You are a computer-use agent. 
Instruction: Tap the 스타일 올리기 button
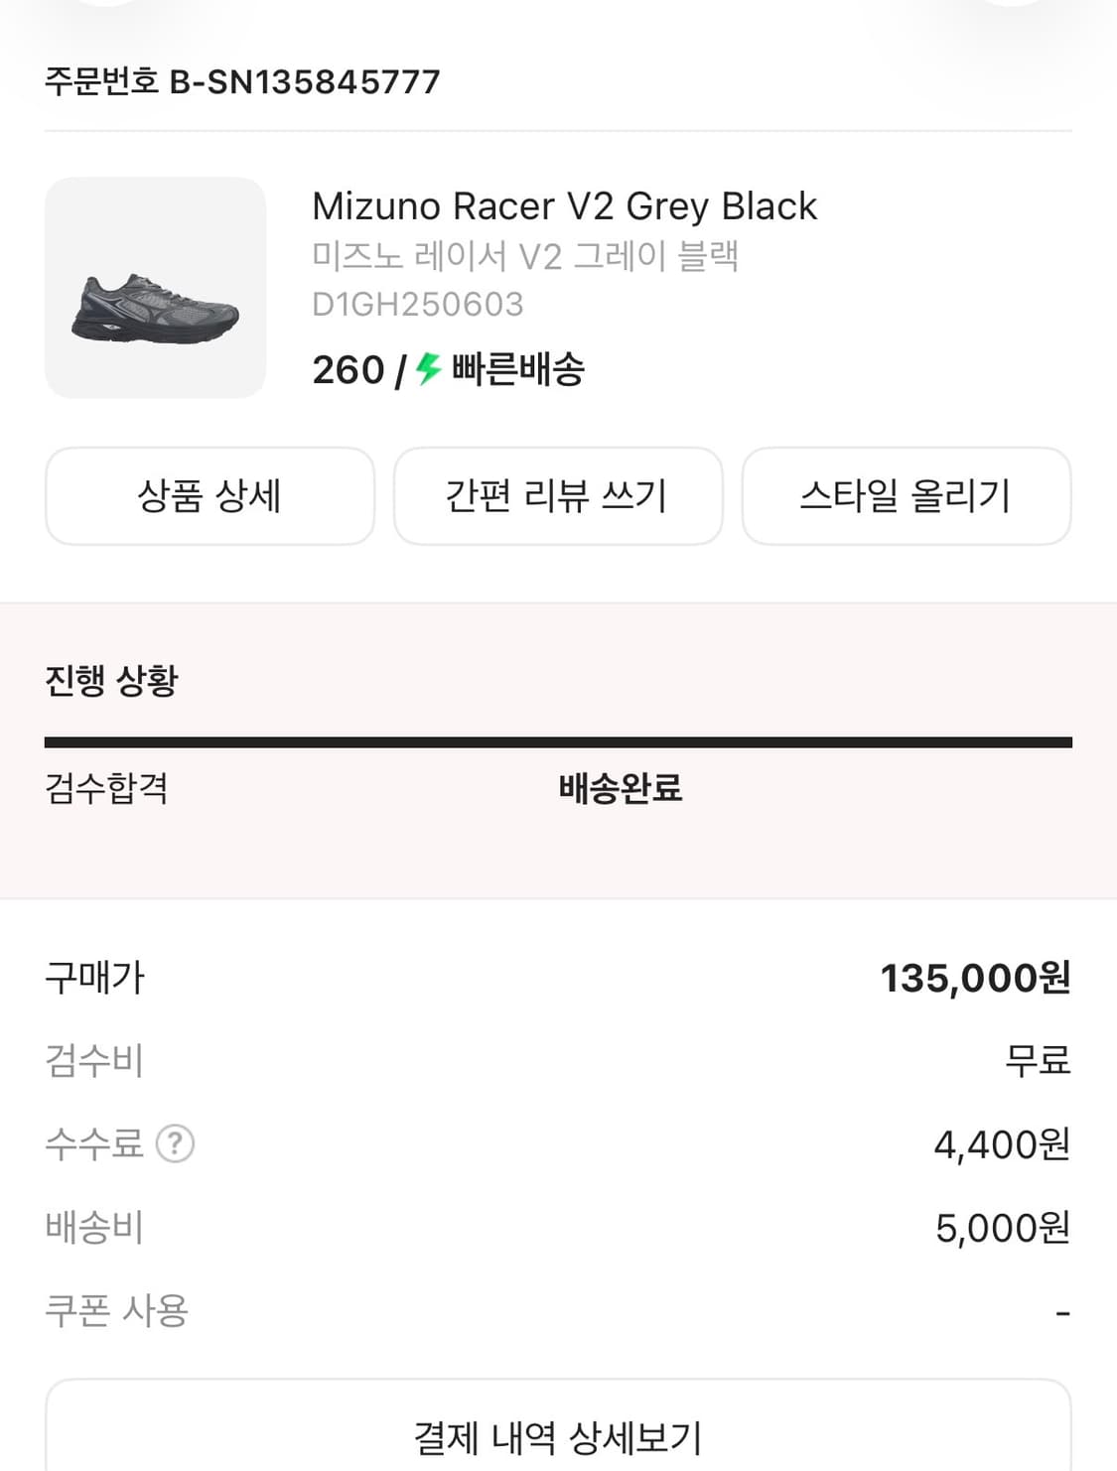click(x=906, y=495)
